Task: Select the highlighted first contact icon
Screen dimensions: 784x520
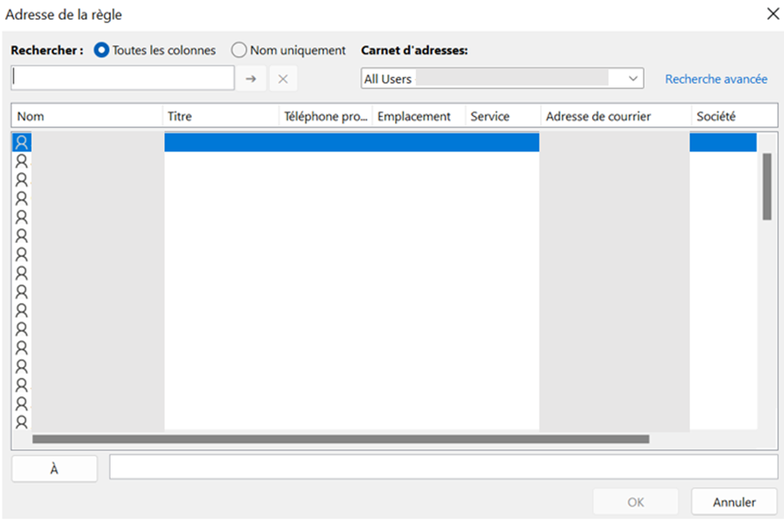Action: pyautogui.click(x=22, y=142)
